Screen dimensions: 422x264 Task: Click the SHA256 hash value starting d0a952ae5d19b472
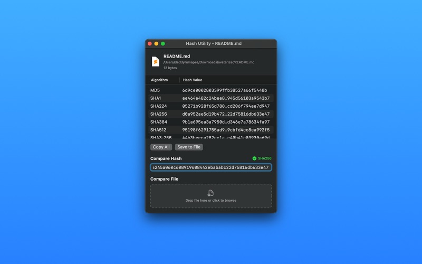click(x=226, y=114)
